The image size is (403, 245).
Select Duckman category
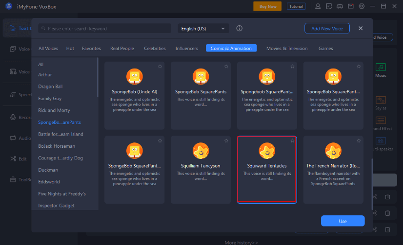tap(48, 170)
